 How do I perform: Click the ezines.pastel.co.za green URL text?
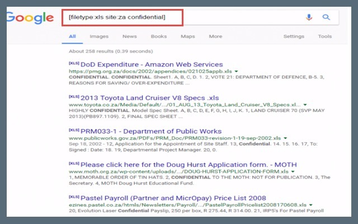[188, 205]
